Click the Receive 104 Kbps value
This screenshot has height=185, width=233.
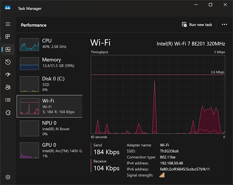pos(106,168)
